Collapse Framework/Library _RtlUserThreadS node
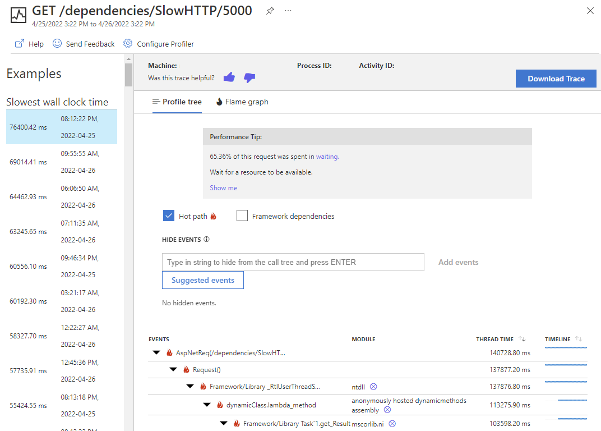 [190, 386]
